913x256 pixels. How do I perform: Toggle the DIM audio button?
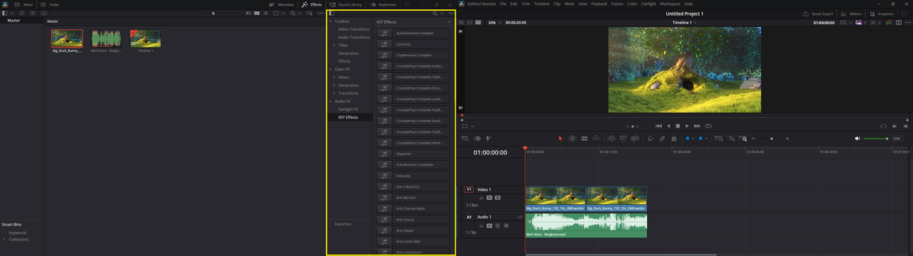click(x=897, y=138)
